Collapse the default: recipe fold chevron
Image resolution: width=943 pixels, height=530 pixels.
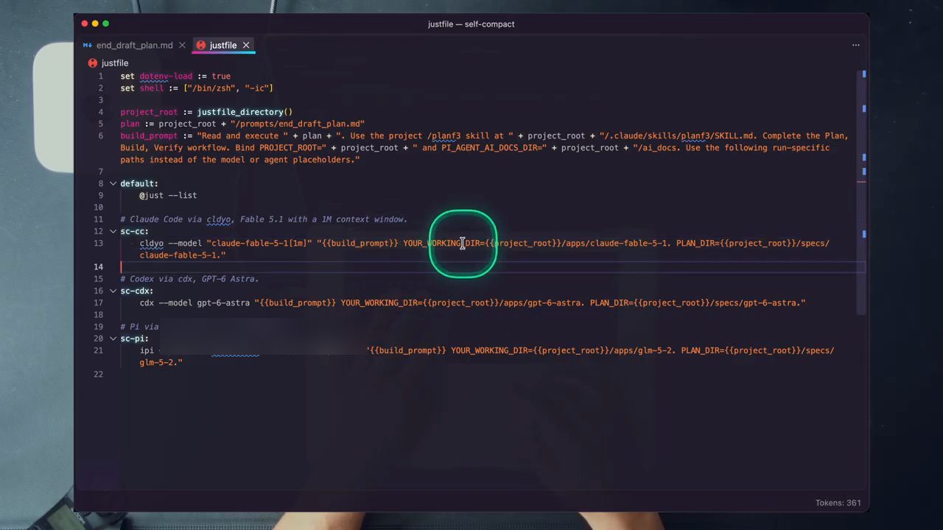point(113,183)
